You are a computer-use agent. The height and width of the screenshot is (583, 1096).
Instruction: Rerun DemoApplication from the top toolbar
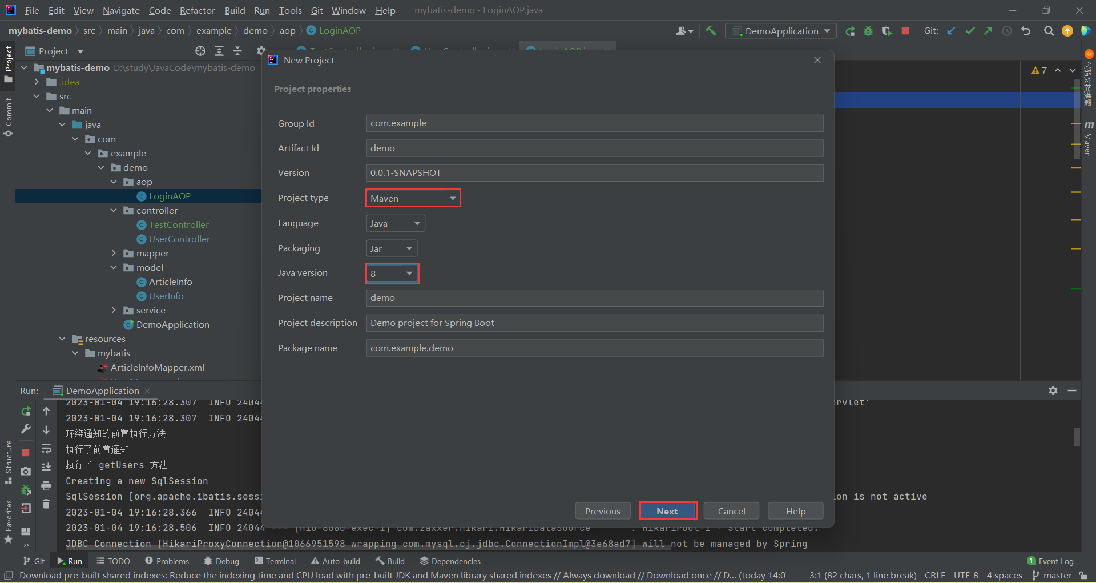[x=850, y=31]
